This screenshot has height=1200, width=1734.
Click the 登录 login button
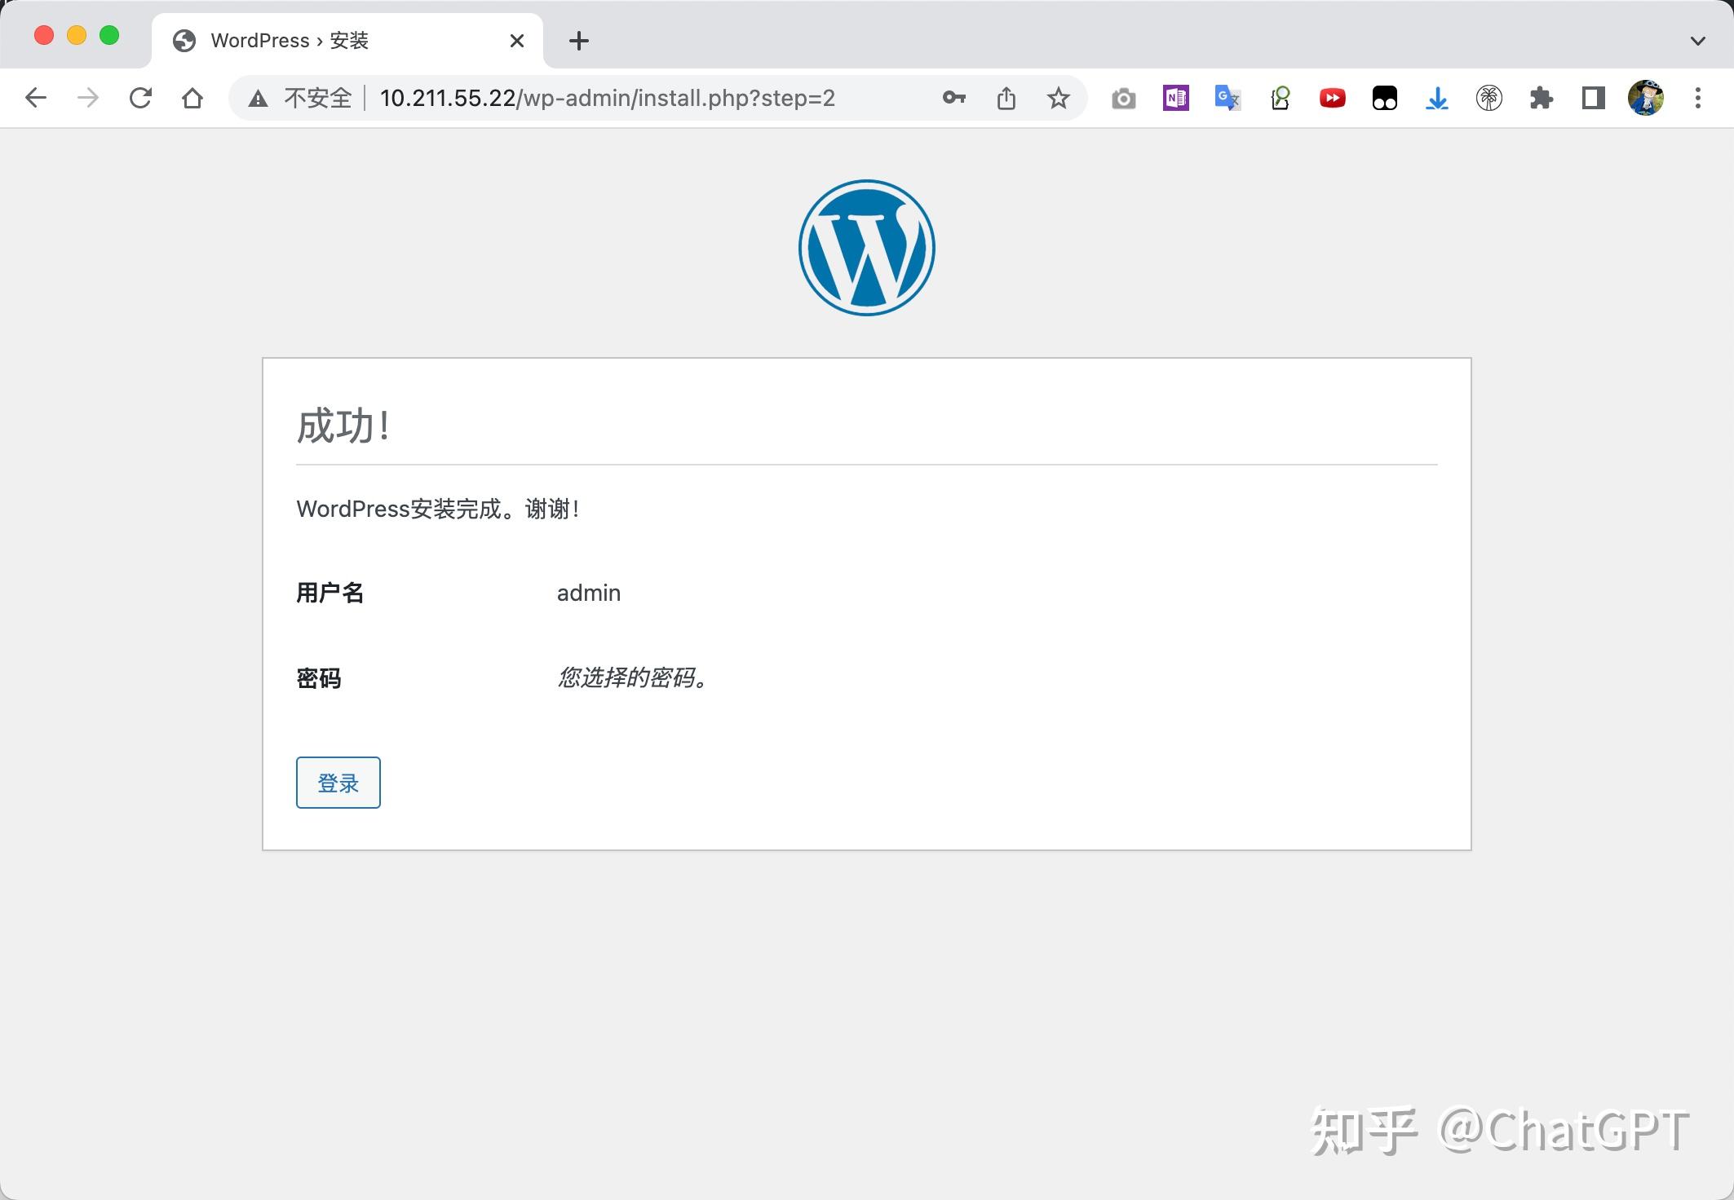coord(338,783)
